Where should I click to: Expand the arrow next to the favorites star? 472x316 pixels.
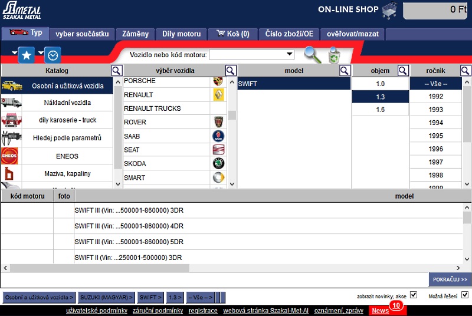tap(14, 52)
